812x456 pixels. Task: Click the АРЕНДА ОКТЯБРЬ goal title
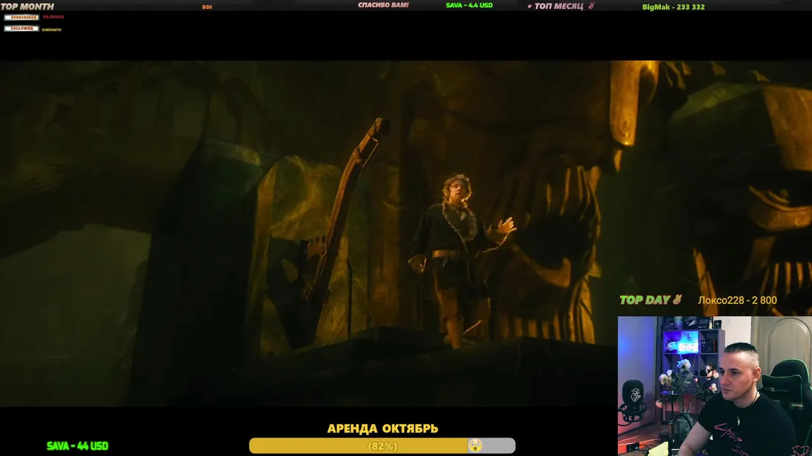383,429
